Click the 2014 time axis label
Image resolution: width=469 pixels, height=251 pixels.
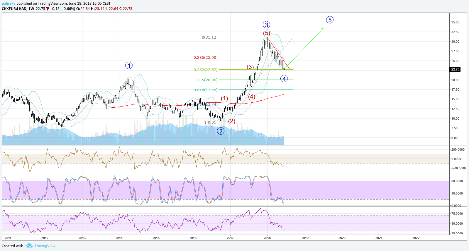[x=119, y=238]
